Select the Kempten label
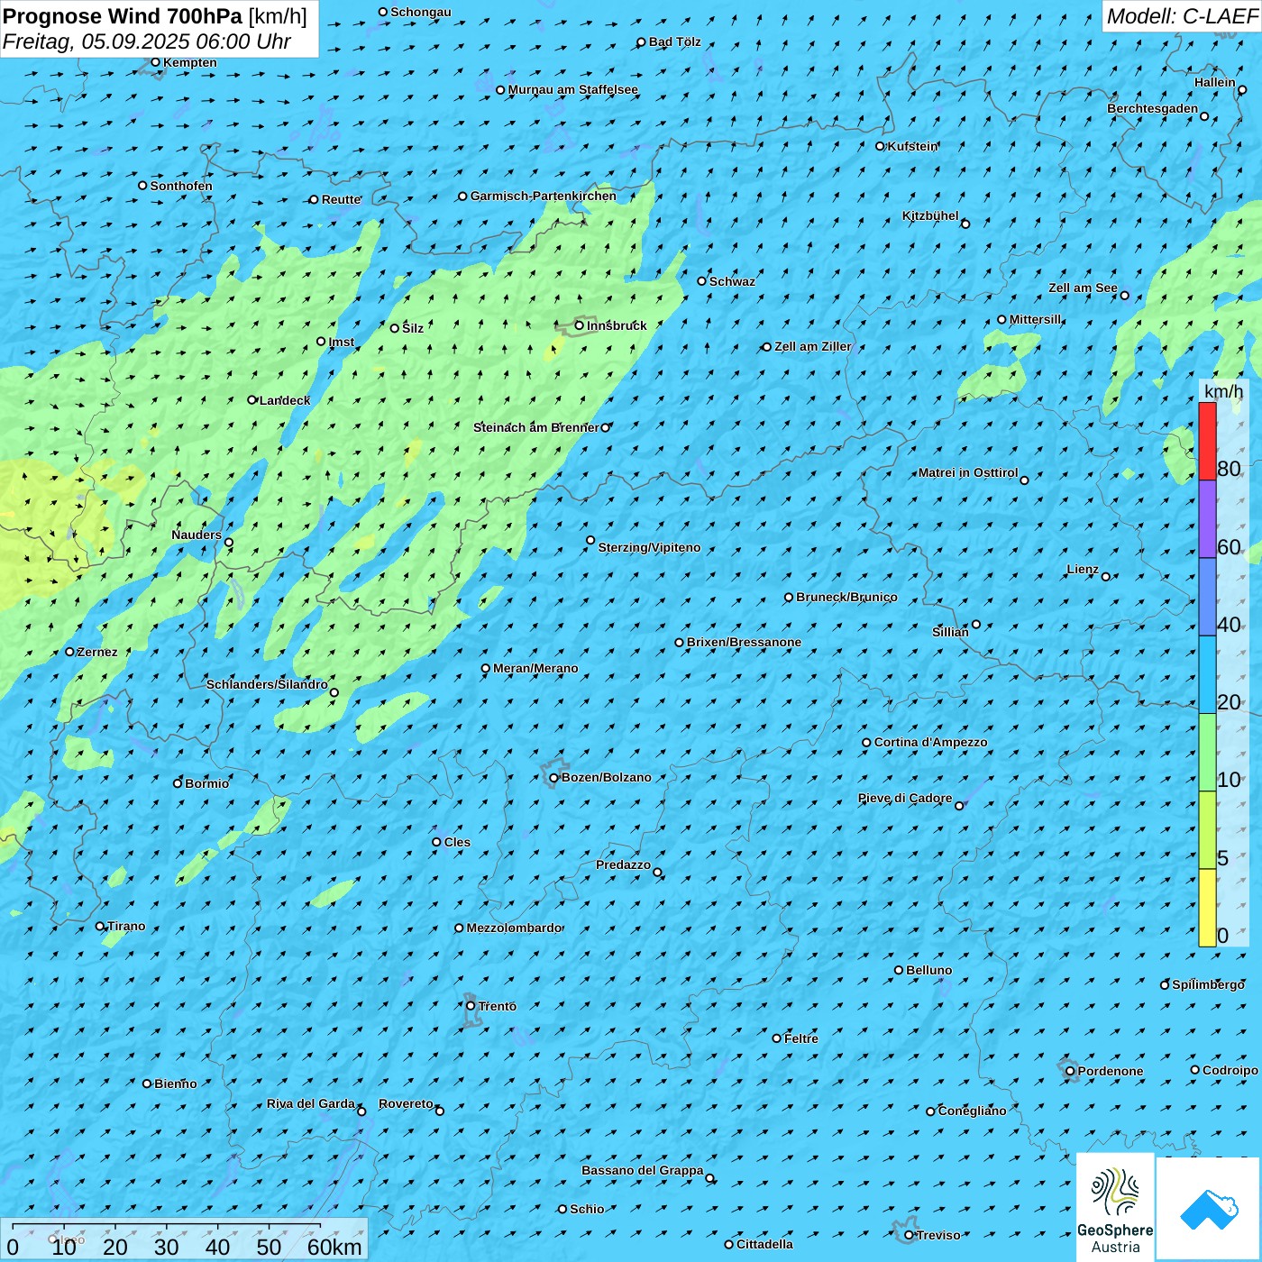 (190, 62)
